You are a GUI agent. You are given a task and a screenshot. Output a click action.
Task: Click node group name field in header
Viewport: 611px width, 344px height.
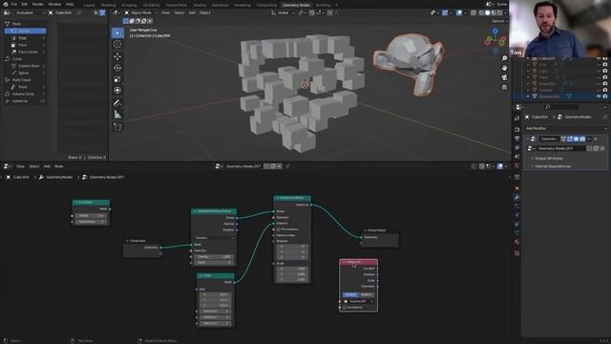coord(242,166)
